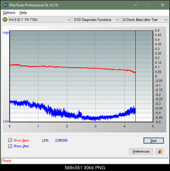This screenshot has width=170, height=171.
Task: Click the Low jitter axis label
Action: [6, 121]
